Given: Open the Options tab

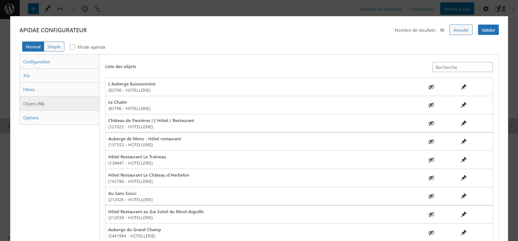Looking at the screenshot, I should point(59,118).
